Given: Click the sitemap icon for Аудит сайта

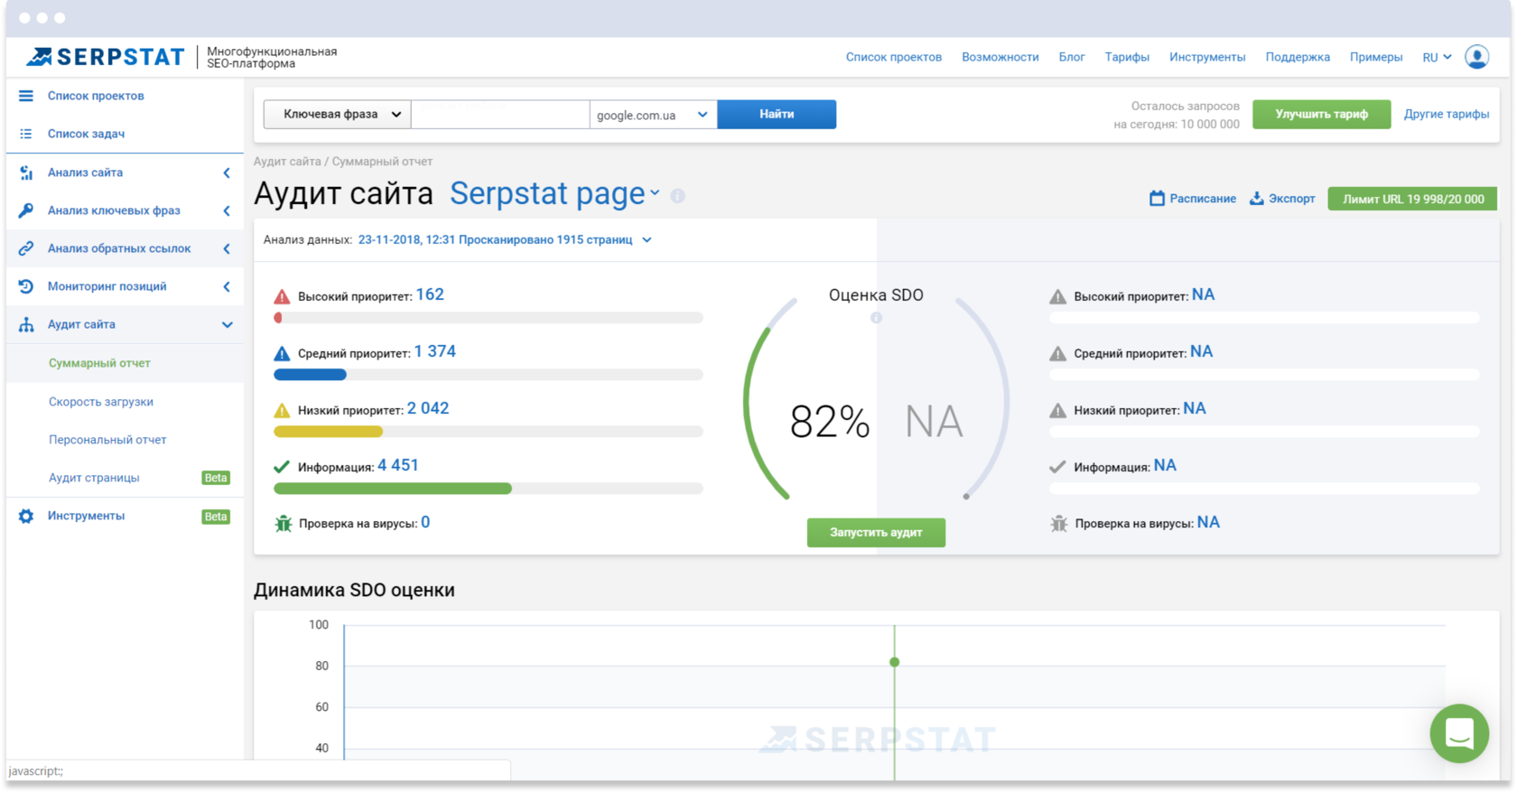Looking at the screenshot, I should pyautogui.click(x=26, y=324).
